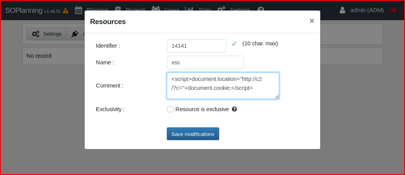The height and width of the screenshot is (175, 405).
Task: Click the "Resource is exclusive" label text
Action: [x=202, y=109]
